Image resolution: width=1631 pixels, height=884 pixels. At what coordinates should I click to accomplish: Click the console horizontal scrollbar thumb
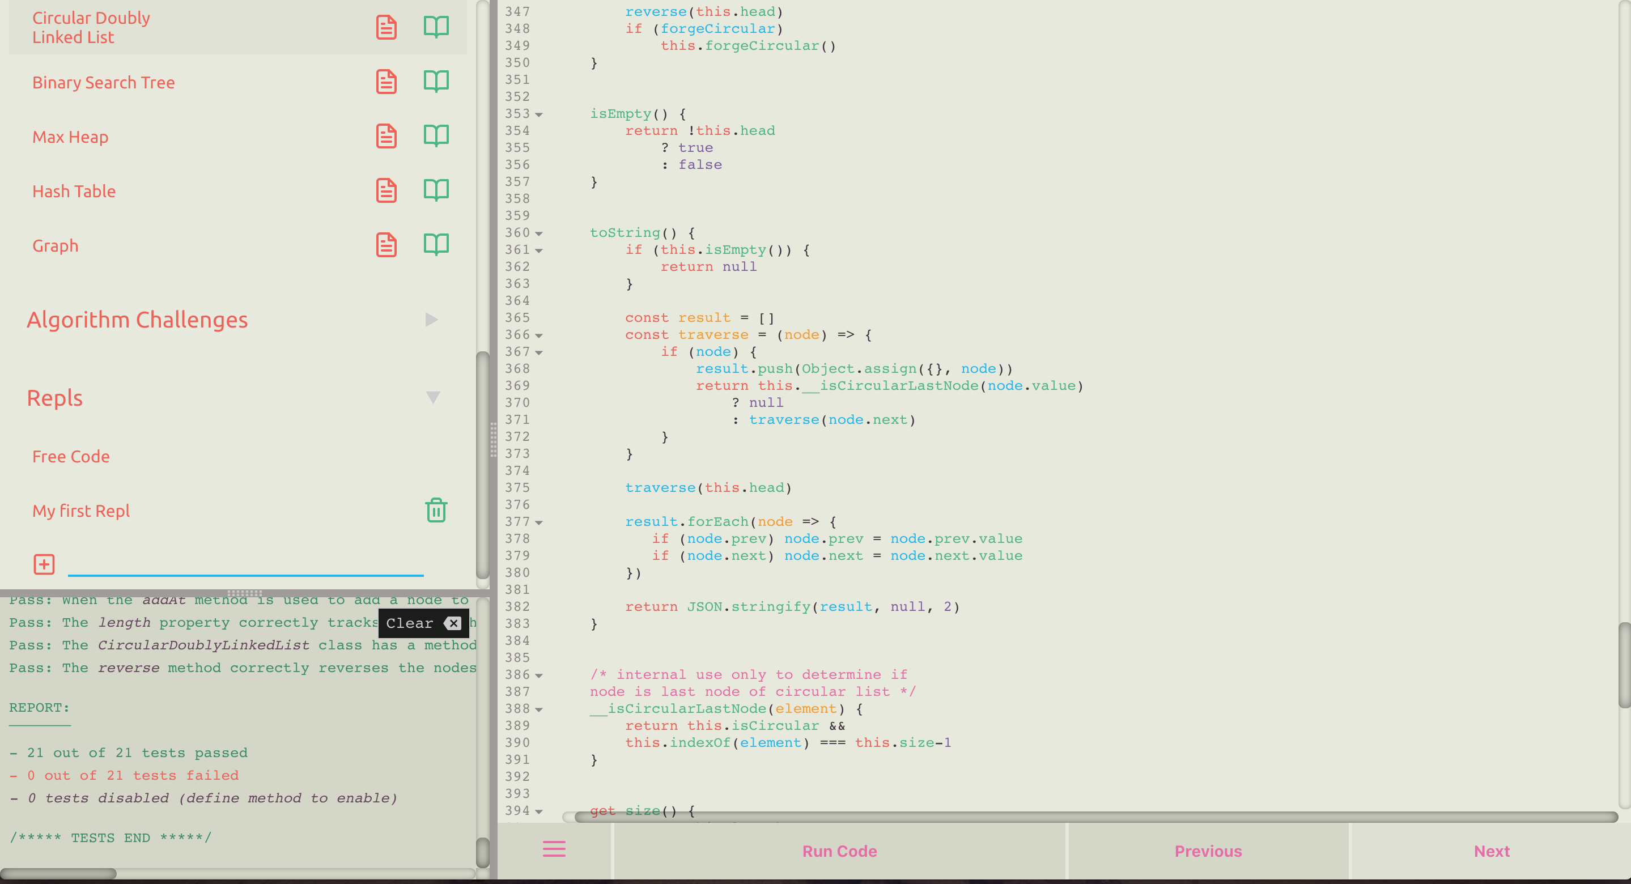tap(58, 873)
